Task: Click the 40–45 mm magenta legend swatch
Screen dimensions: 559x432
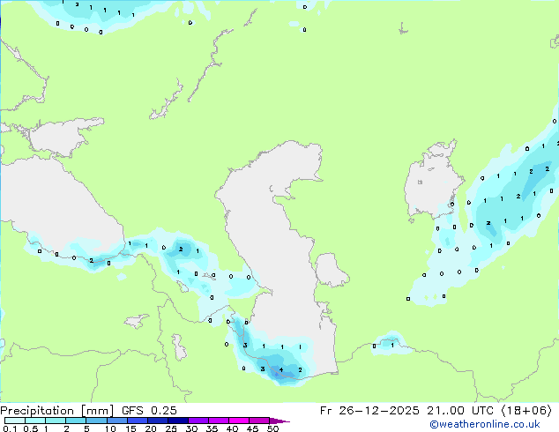Action: coord(239,421)
